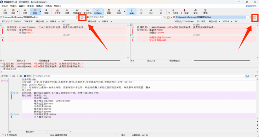Toggle the Differences (差别) filter icon
Image resolution: width=259 pixels, height=137 pixels.
tap(35, 11)
